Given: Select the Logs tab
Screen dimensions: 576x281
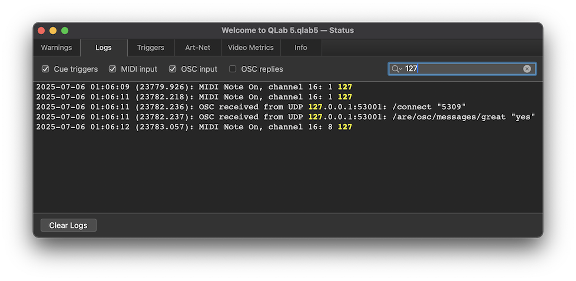Looking at the screenshot, I should [x=104, y=48].
